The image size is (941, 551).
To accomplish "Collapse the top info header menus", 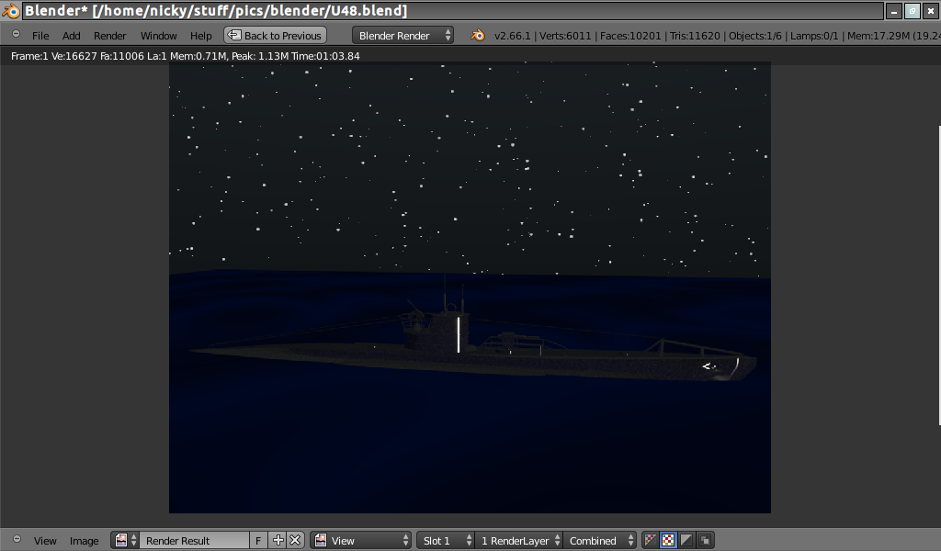I will (x=16, y=35).
